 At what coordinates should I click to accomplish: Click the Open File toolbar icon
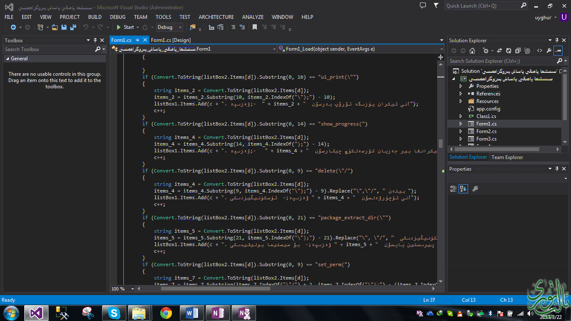click(55, 27)
